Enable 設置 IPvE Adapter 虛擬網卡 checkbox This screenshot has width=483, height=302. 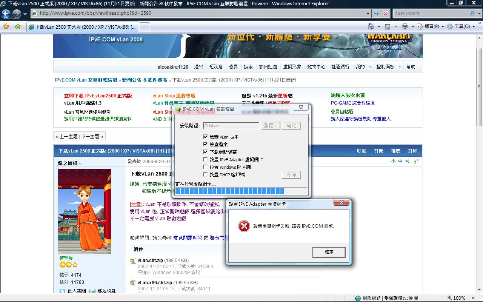pyautogui.click(x=205, y=159)
